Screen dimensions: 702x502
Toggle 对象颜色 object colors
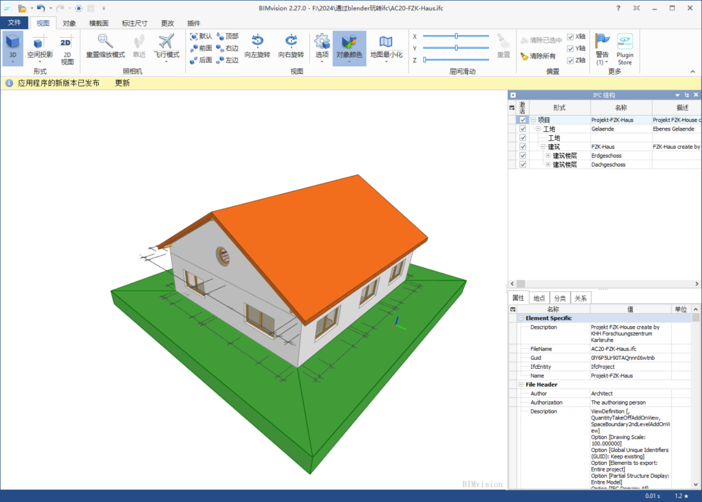click(x=349, y=48)
